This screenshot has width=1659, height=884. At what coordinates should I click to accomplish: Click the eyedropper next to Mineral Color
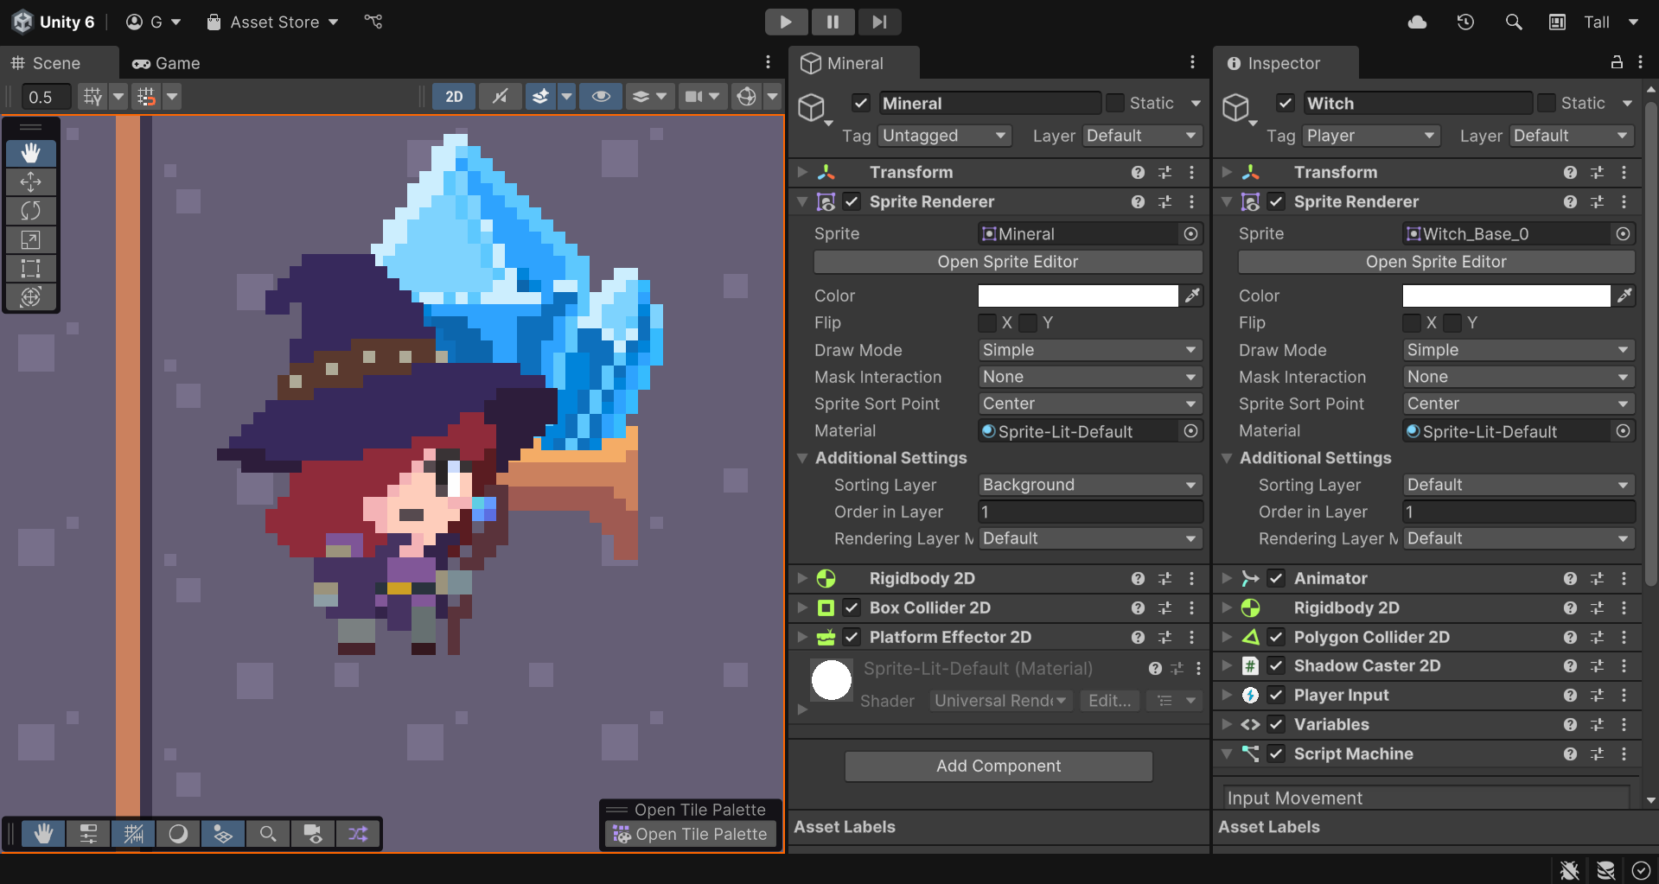point(1192,296)
